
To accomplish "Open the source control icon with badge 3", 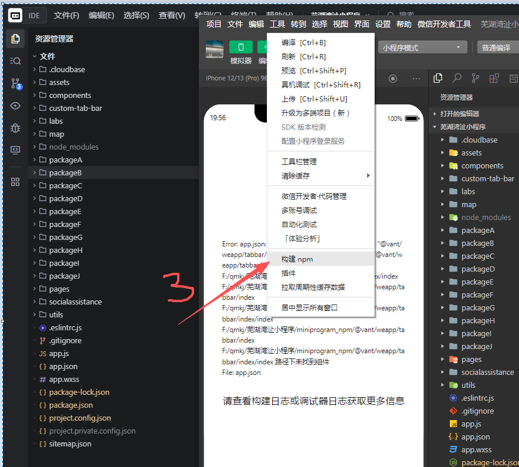I will pyautogui.click(x=16, y=83).
